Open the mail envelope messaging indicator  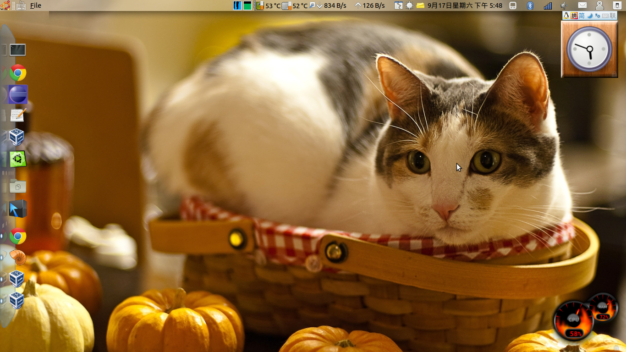(582, 5)
